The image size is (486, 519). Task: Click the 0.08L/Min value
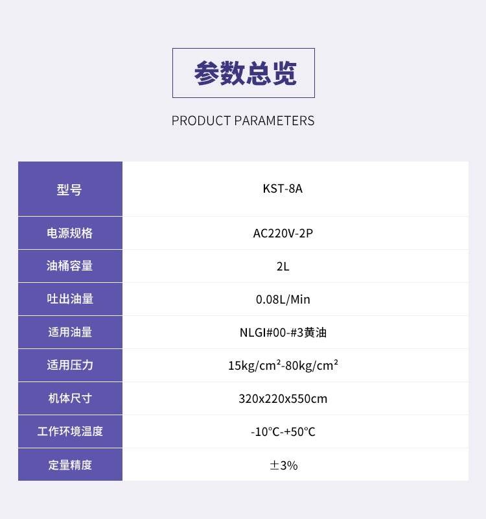tap(283, 299)
